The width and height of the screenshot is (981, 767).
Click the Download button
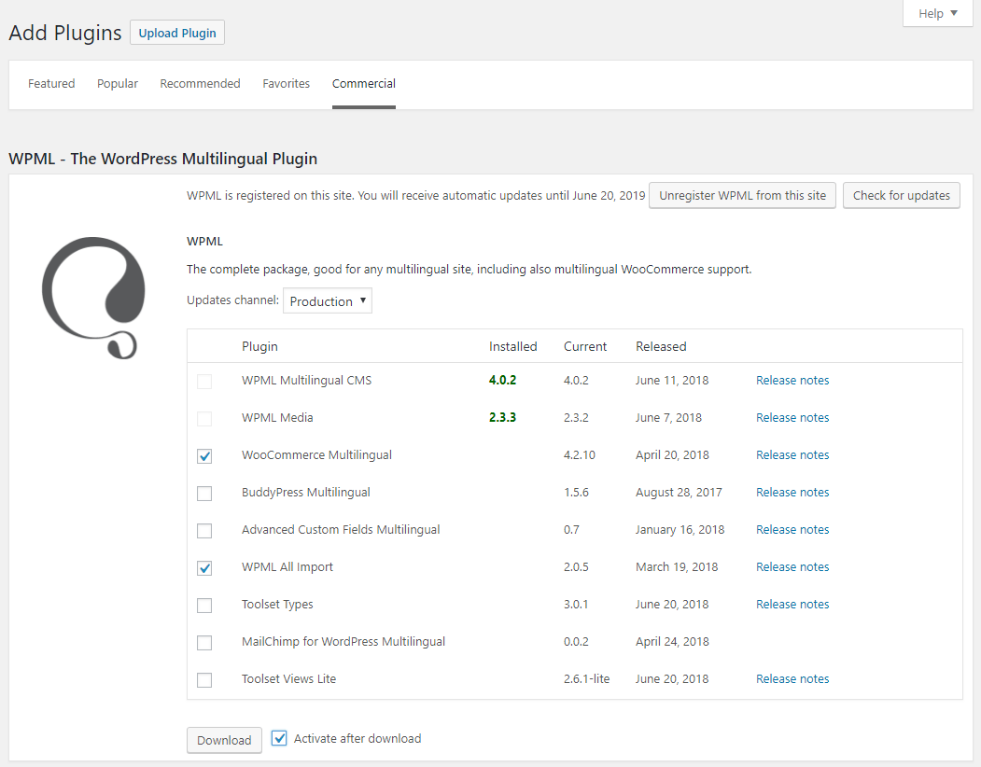tap(224, 740)
